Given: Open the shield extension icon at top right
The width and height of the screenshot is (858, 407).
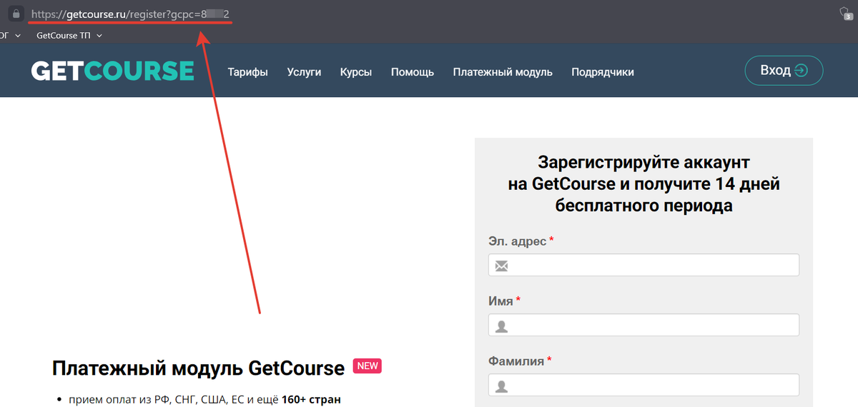Looking at the screenshot, I should coord(845,13).
